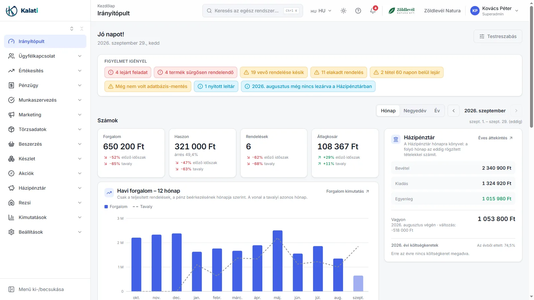Click the help question mark icon
Viewport: 534px width, 300px height.
pyautogui.click(x=358, y=11)
